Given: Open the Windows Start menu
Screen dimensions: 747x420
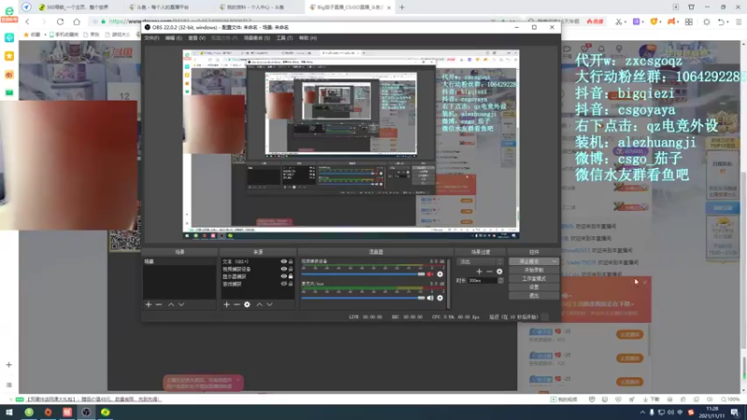Looking at the screenshot, I should click(9, 413).
